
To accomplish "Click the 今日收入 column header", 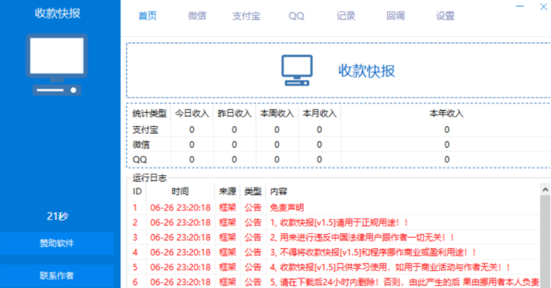I will [x=191, y=114].
